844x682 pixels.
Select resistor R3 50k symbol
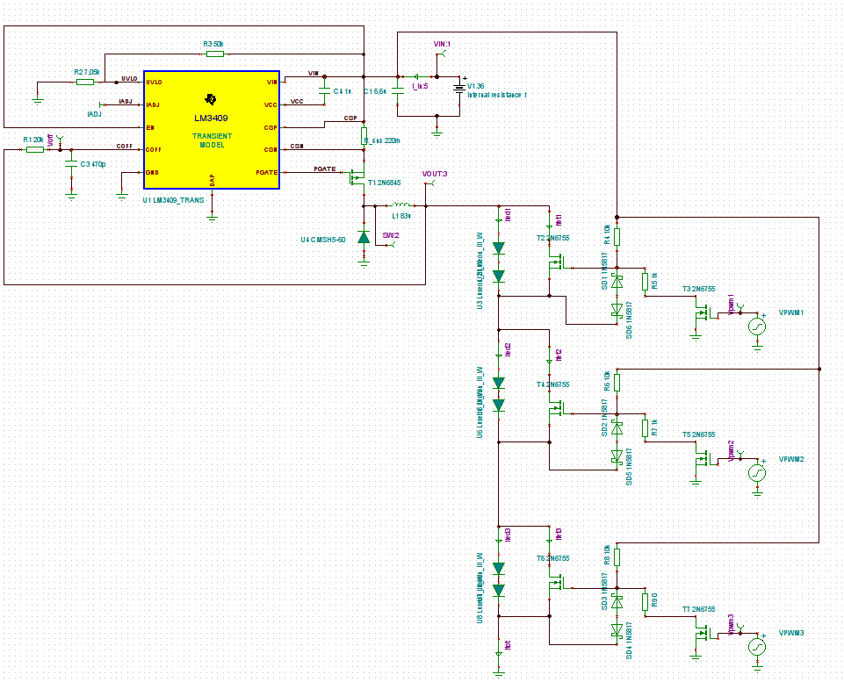pyautogui.click(x=215, y=54)
